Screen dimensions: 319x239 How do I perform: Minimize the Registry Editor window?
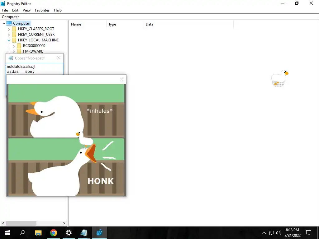(x=283, y=3)
